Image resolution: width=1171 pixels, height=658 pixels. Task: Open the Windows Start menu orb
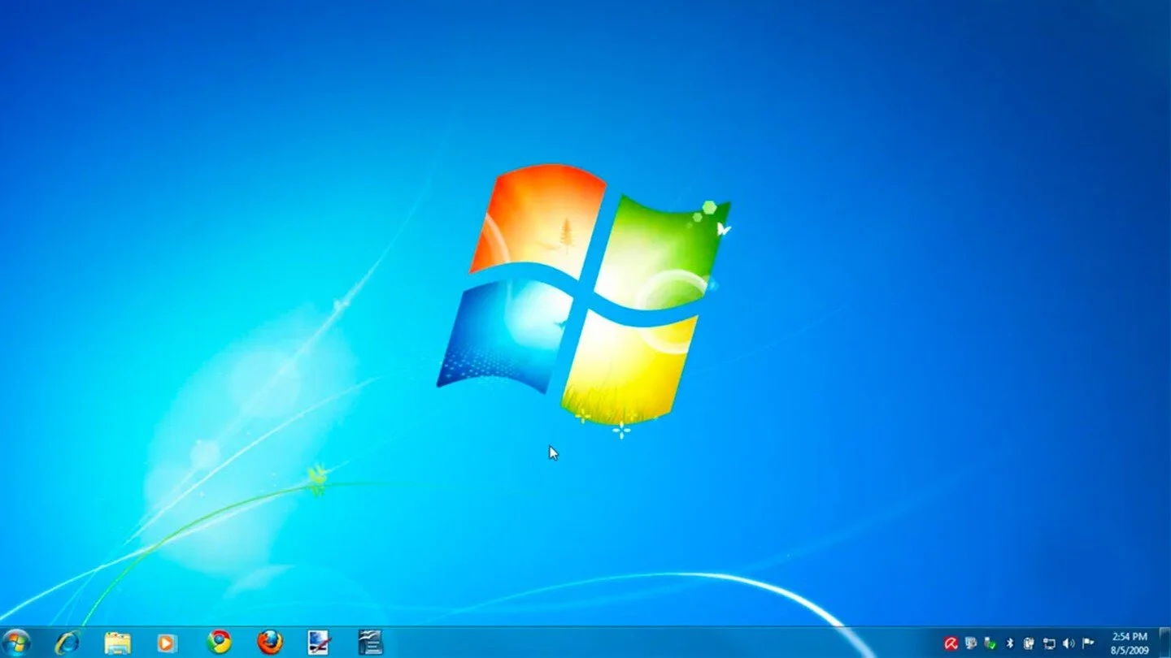coord(15,643)
